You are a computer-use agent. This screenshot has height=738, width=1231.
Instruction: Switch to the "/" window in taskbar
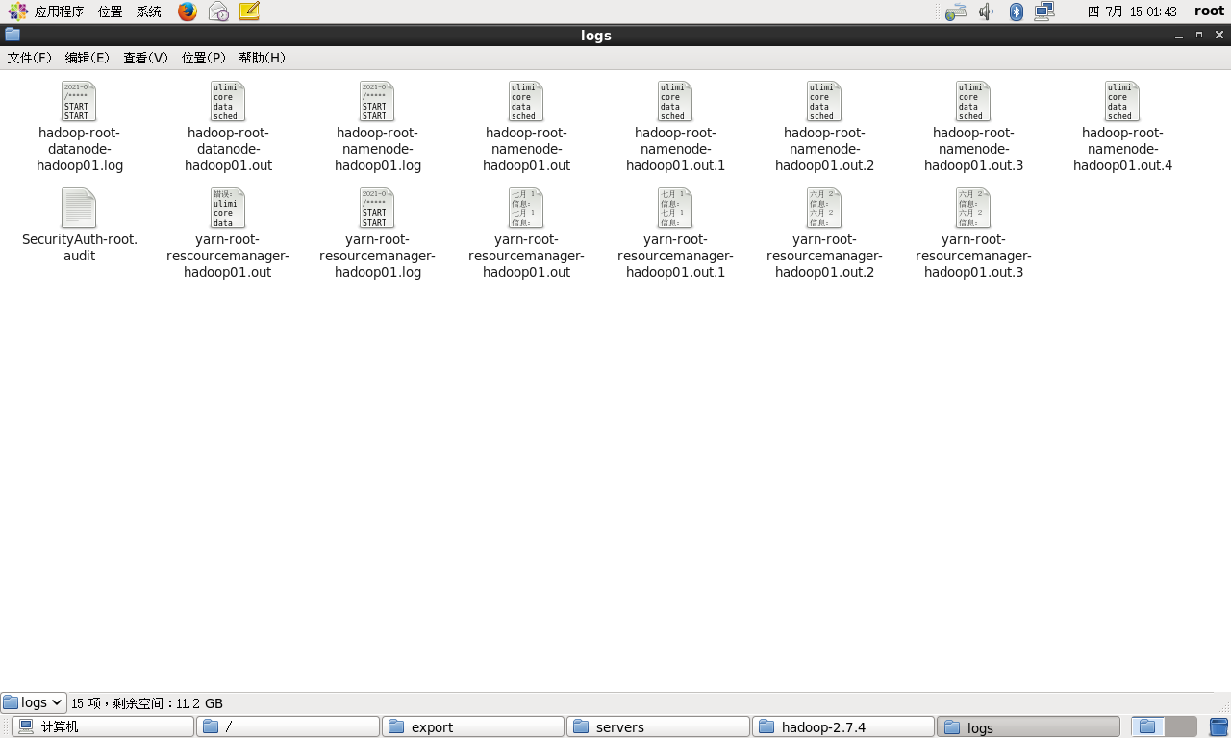(x=289, y=726)
